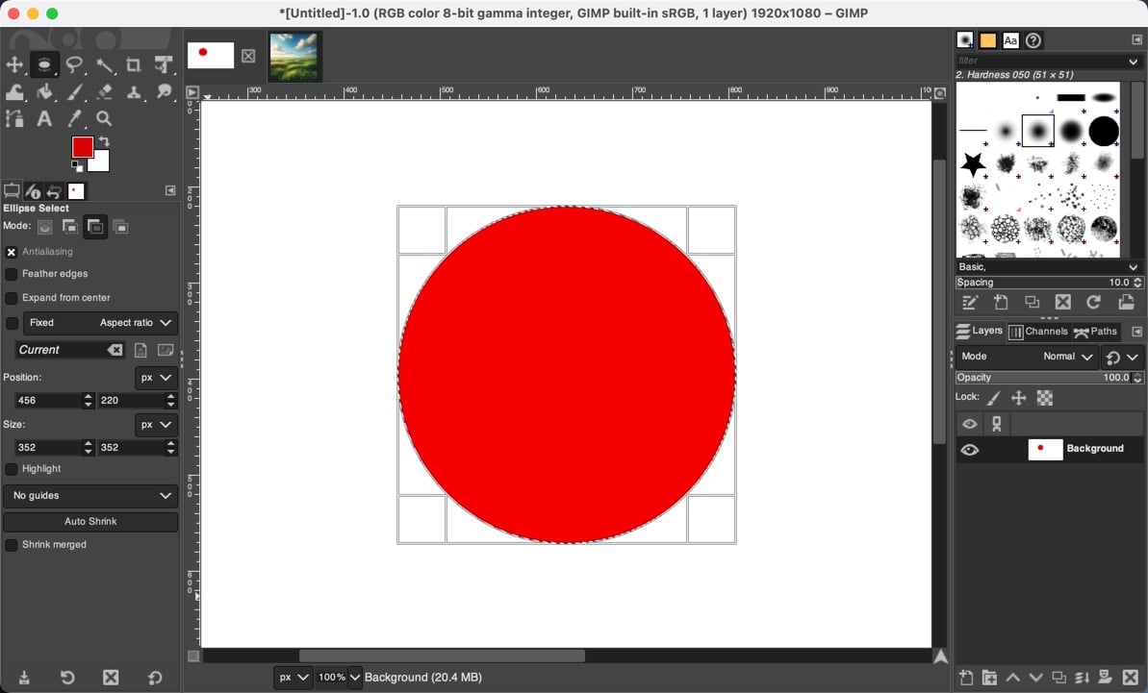Open the Basic brush tag dropdown

1049,267
